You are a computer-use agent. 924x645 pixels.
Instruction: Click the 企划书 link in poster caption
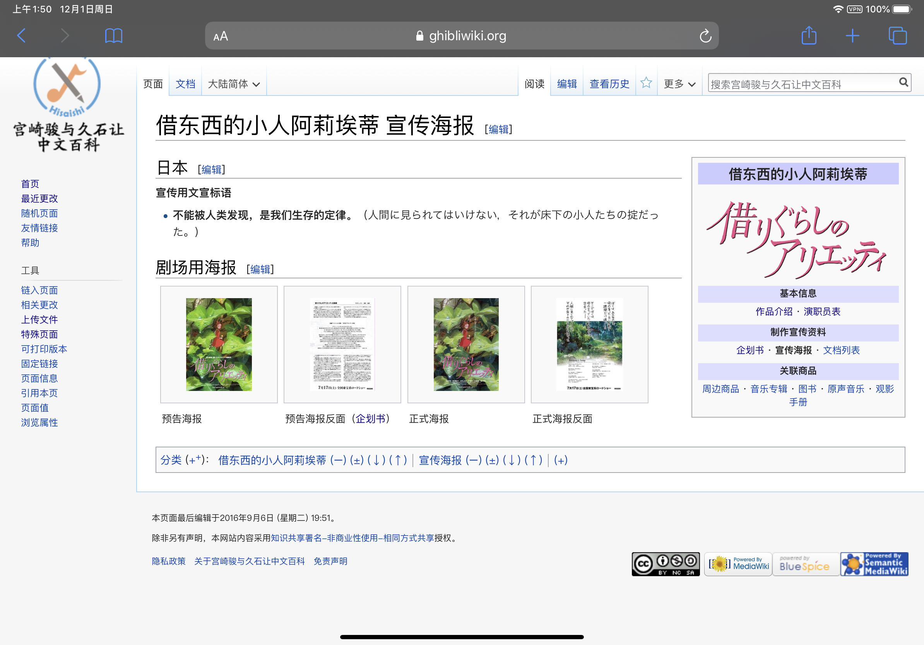(x=370, y=419)
